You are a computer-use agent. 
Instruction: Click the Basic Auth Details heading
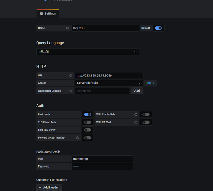[x=48, y=152]
